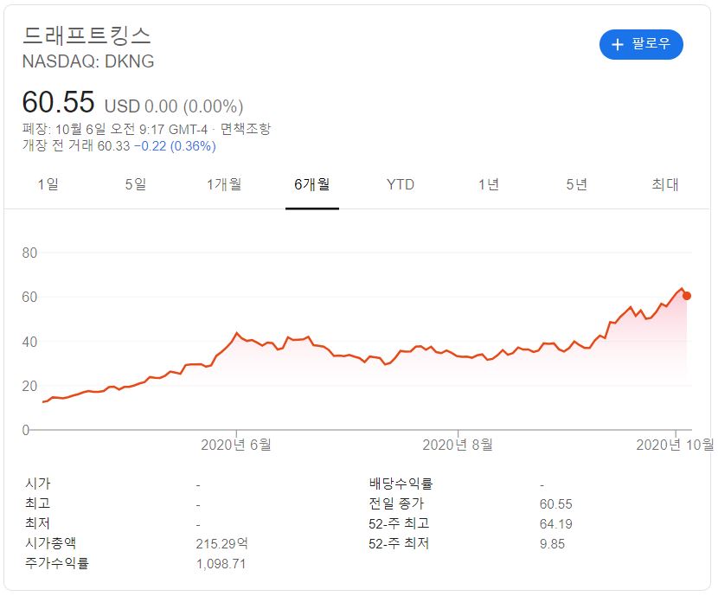Select the 1개월 range tab
Screen dimensions: 718x596
pos(224,184)
